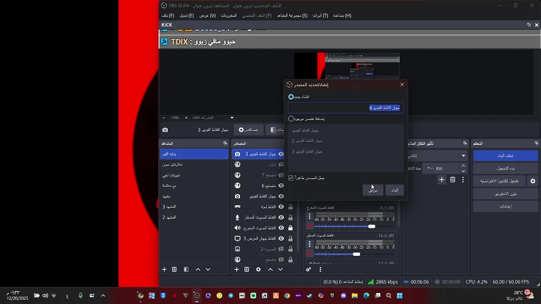Open the preview scaling dropdown arrow
Viewport: 541px width, 304px height.
coord(232,118)
